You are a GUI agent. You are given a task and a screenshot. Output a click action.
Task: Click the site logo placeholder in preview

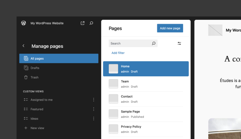coord(215,30)
